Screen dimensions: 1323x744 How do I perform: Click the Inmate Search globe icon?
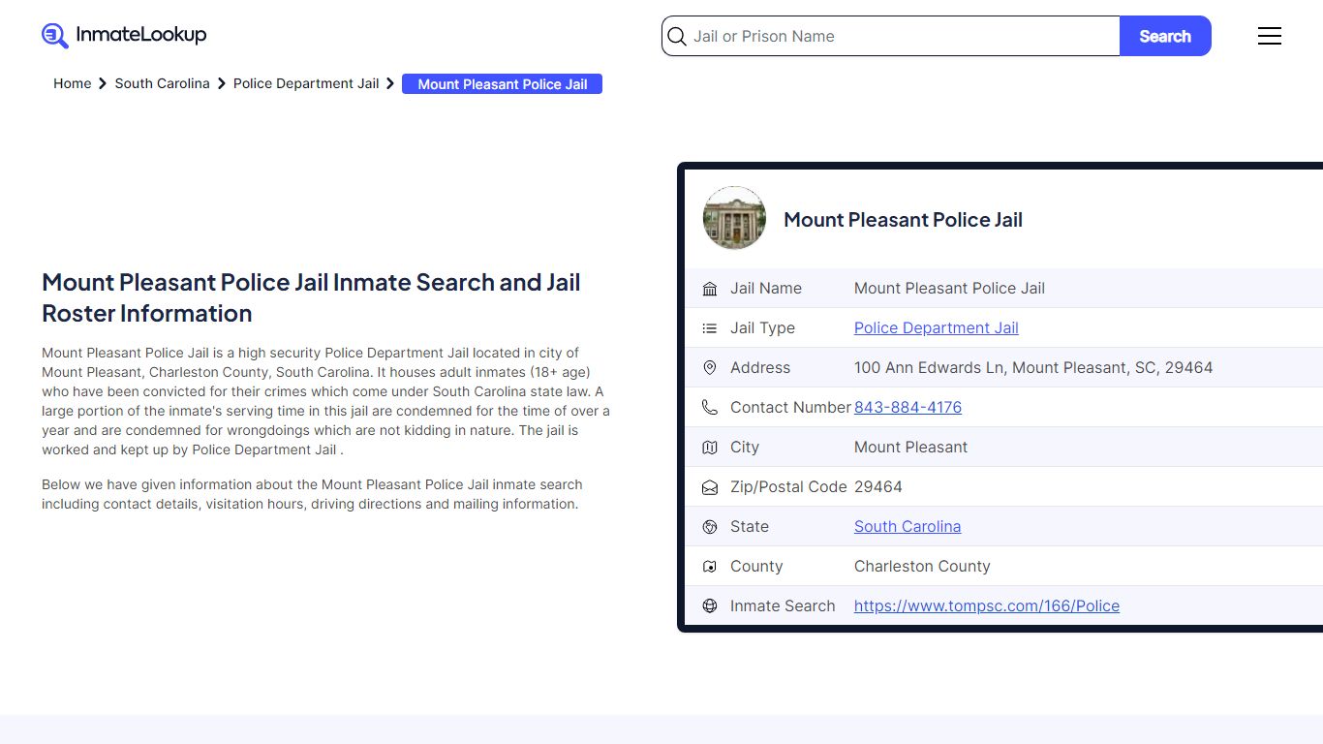click(710, 606)
